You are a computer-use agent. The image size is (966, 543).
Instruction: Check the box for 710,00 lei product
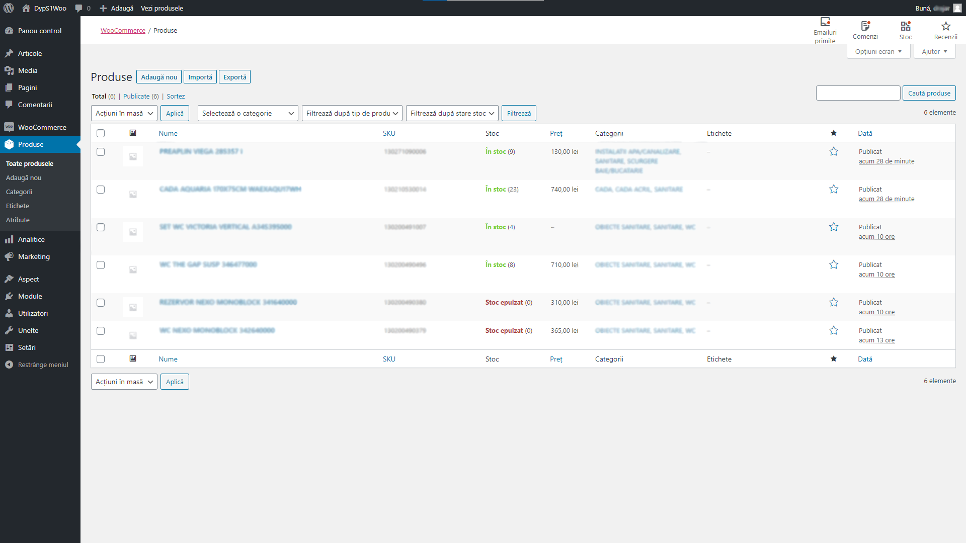(101, 265)
